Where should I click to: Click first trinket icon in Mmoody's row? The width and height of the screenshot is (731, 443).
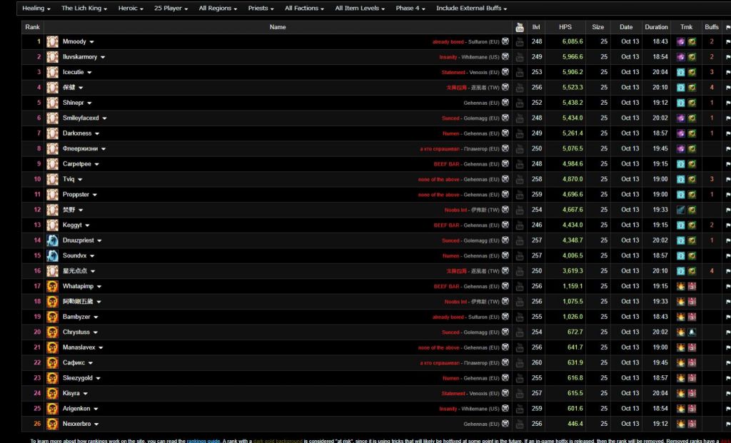(681, 42)
